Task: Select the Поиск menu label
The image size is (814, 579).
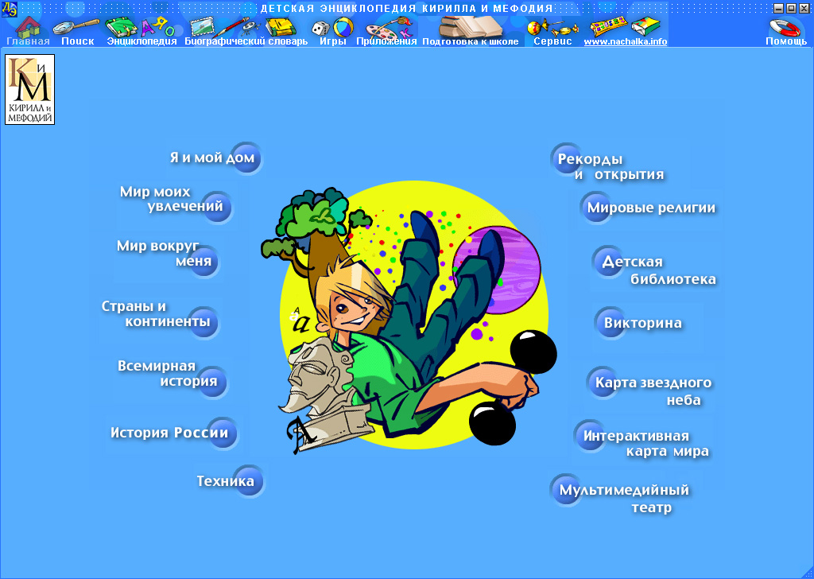Action: click(x=77, y=41)
